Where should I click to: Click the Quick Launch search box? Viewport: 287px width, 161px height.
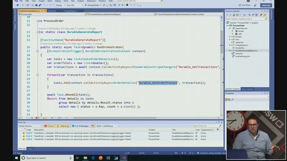point(139,1)
